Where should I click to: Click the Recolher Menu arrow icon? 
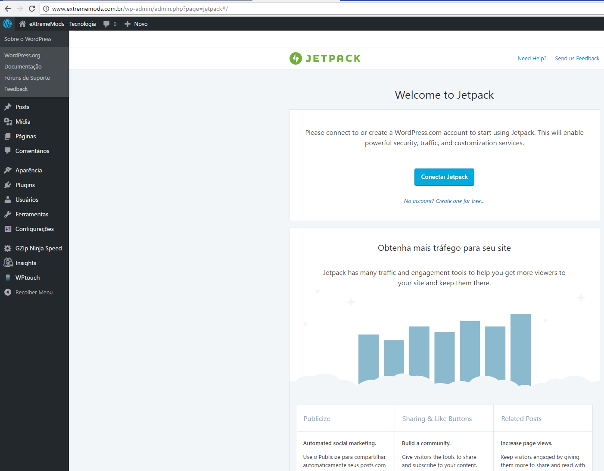coord(8,292)
